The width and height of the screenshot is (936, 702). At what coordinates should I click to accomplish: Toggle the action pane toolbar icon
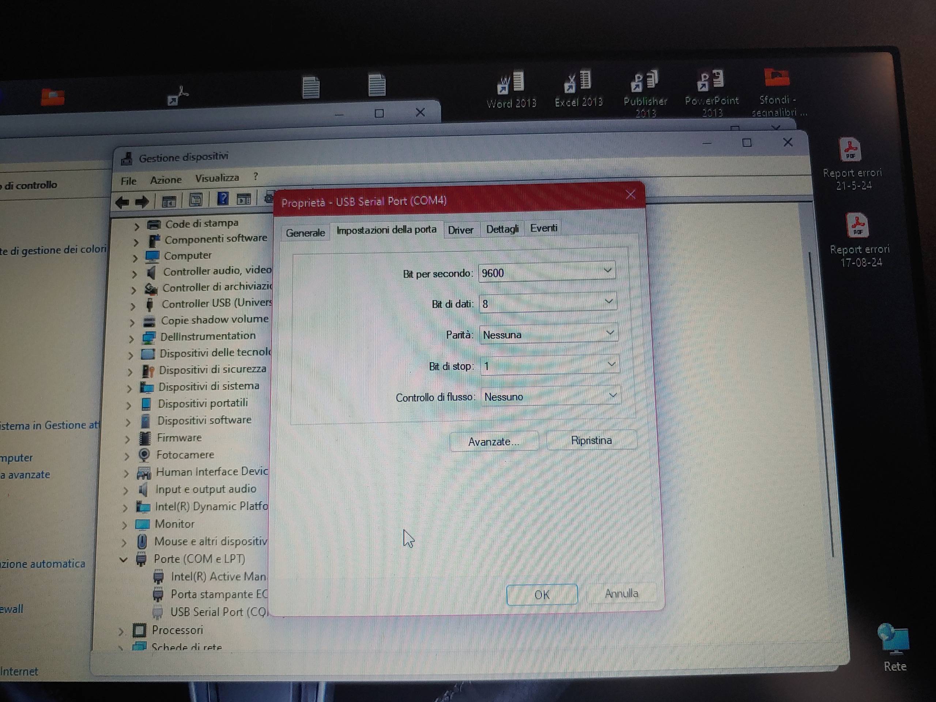coord(244,199)
